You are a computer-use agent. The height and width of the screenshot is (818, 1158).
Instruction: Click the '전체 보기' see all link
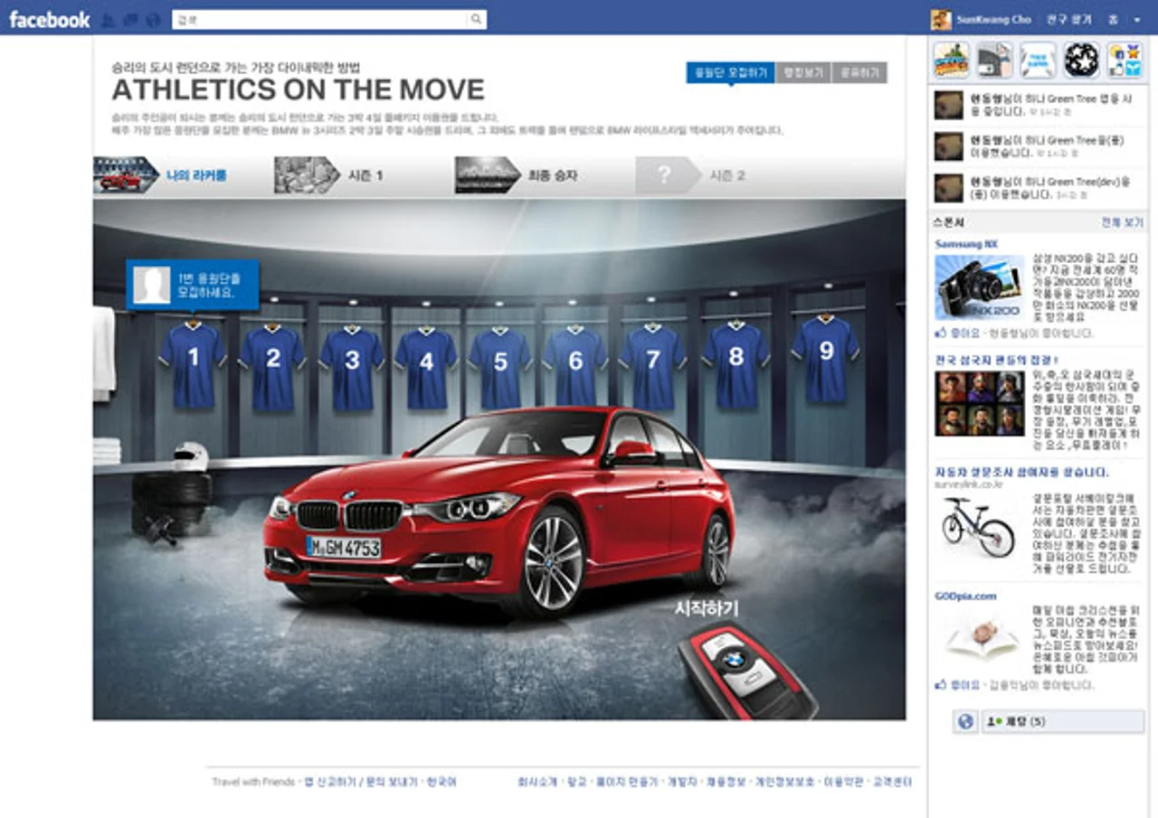[x=1123, y=222]
